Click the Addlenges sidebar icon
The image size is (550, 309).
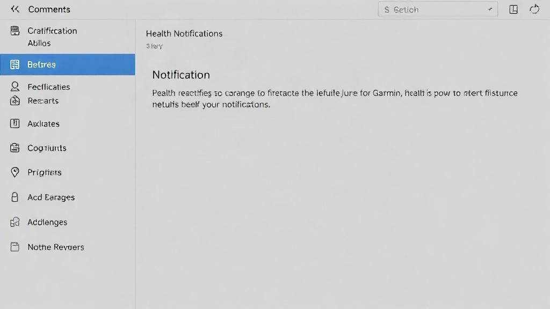click(x=15, y=222)
